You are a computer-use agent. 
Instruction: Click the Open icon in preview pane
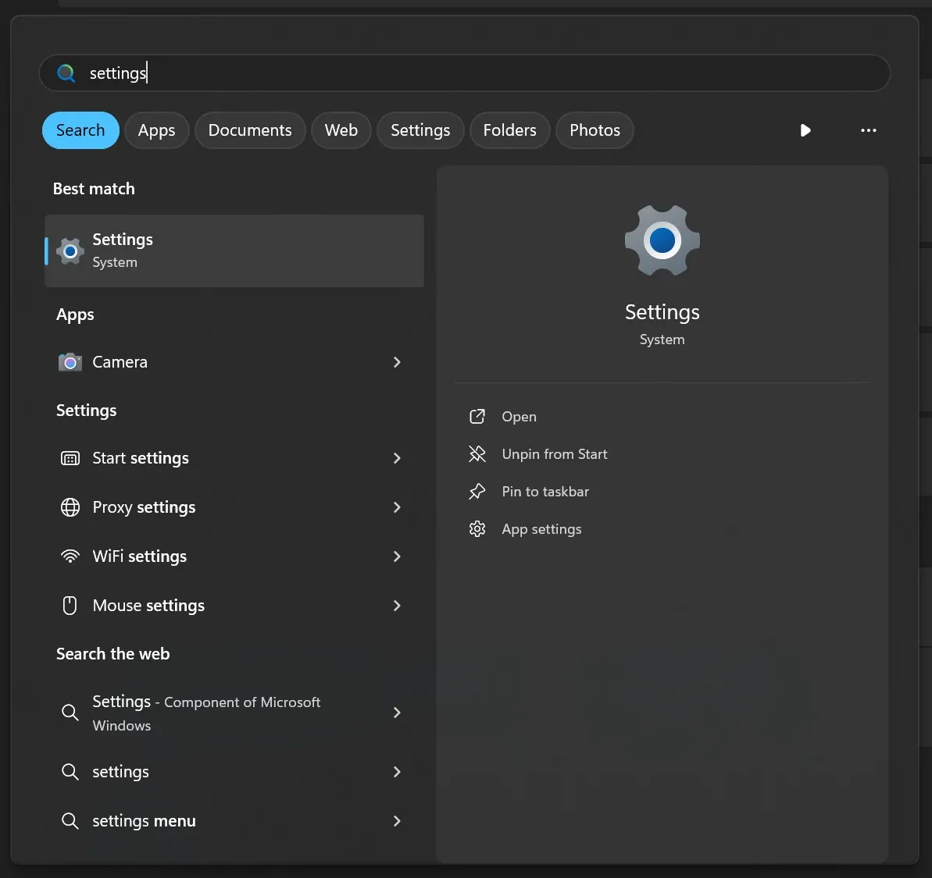(477, 417)
